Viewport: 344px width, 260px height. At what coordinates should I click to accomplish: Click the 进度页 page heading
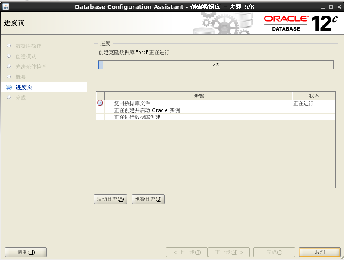(14, 23)
